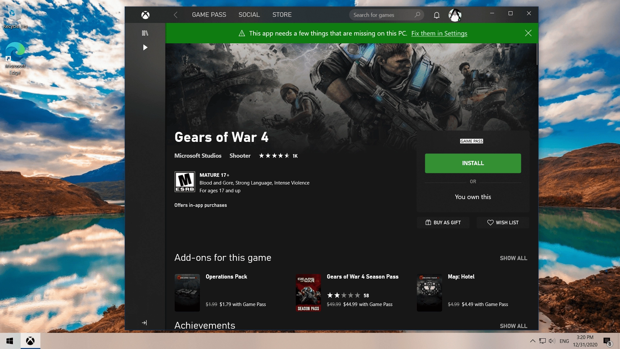The width and height of the screenshot is (620, 349).
Task: Click Fix them in Settings link
Action: pos(439,33)
